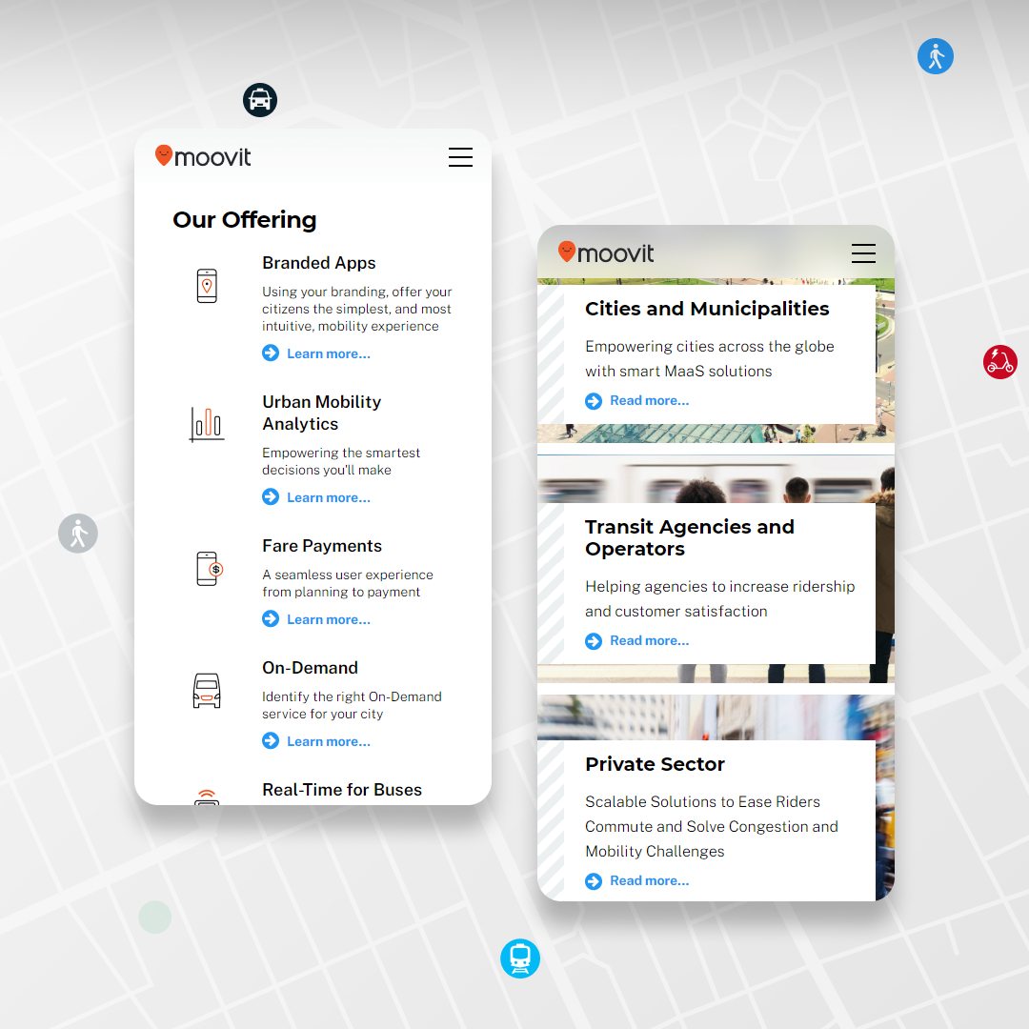Click text 'Identify the right On-Demand service'
The width and height of the screenshot is (1029, 1029).
point(352,705)
